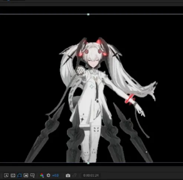Take a snapshot with the camera icon
The width and height of the screenshot is (183, 180).
tap(68, 176)
